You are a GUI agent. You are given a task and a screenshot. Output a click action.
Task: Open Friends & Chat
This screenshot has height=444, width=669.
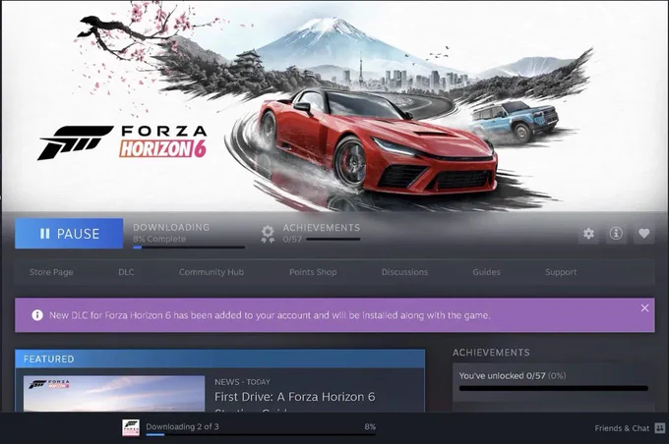click(x=622, y=428)
